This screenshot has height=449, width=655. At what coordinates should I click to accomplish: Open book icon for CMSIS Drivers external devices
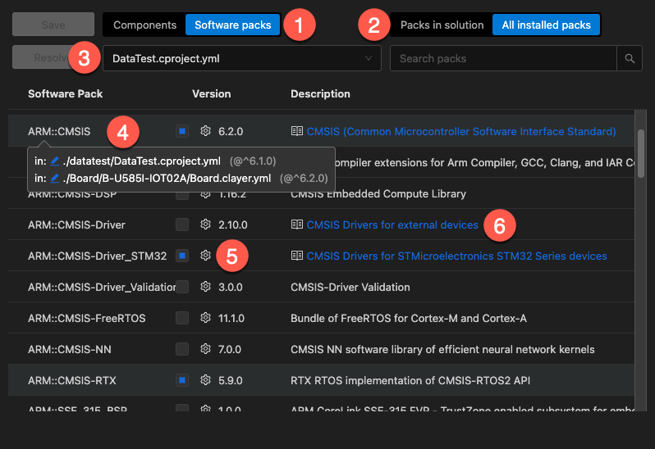point(296,224)
